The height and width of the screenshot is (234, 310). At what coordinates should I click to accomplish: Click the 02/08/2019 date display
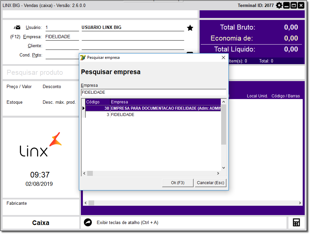(39, 184)
